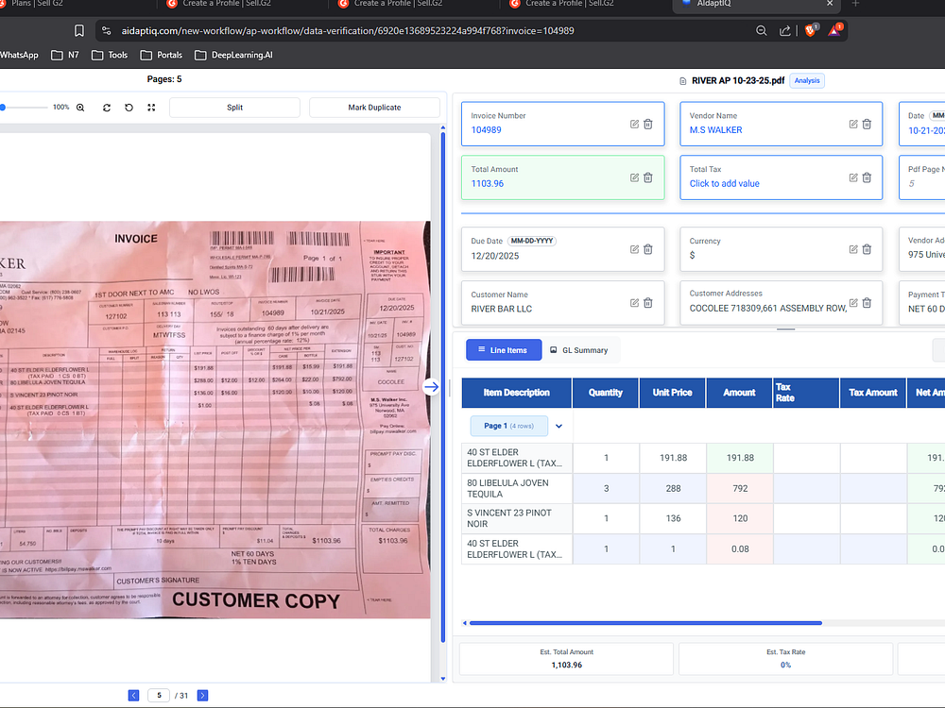Image resolution: width=945 pixels, height=708 pixels.
Task: Delete the Vendor Name field
Action: click(867, 124)
